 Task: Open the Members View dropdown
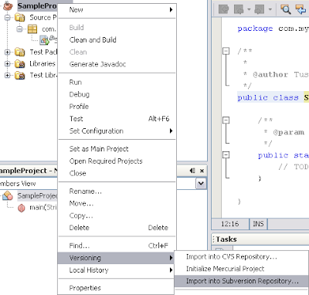201,184
